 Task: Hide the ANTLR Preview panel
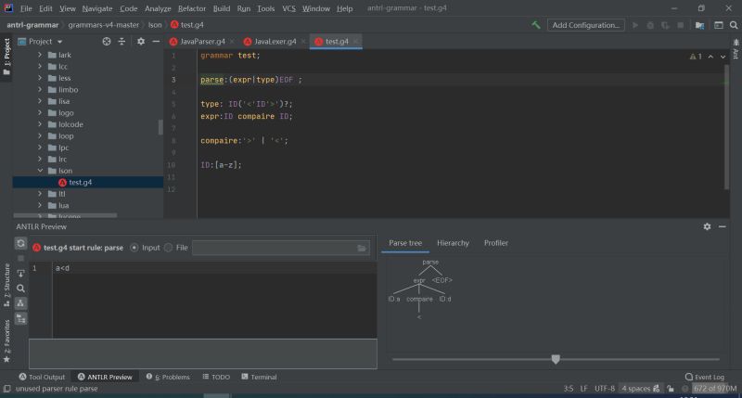click(x=723, y=226)
